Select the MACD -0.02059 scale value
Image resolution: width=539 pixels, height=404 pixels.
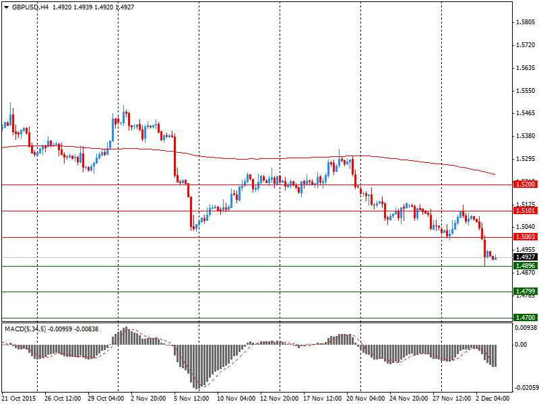pyautogui.click(x=526, y=388)
